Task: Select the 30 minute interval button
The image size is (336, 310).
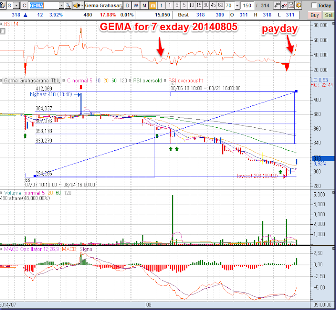Action: (x=206, y=5)
